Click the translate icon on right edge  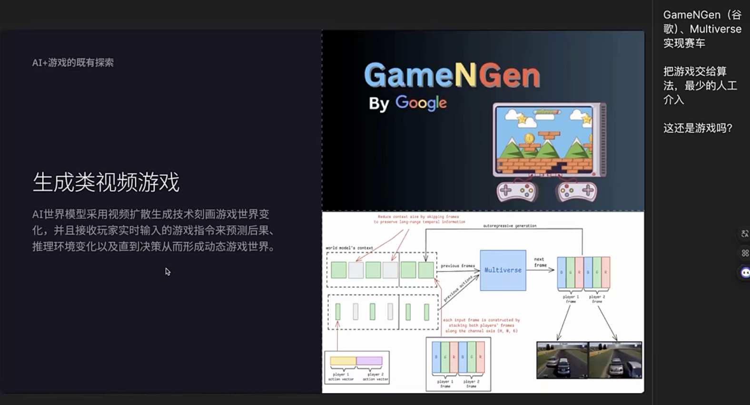(x=745, y=233)
